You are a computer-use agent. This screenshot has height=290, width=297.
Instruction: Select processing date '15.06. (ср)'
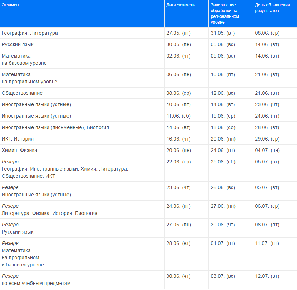click(x=231, y=116)
